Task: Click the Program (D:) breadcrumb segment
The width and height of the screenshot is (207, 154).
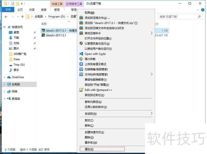Action: (x=57, y=17)
